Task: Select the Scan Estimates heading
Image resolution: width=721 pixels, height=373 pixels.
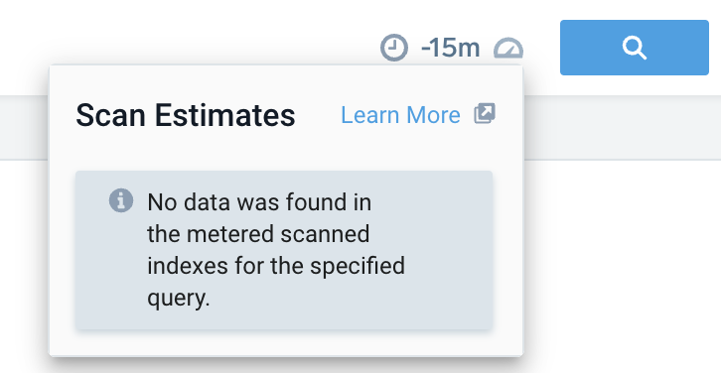Action: (x=186, y=115)
